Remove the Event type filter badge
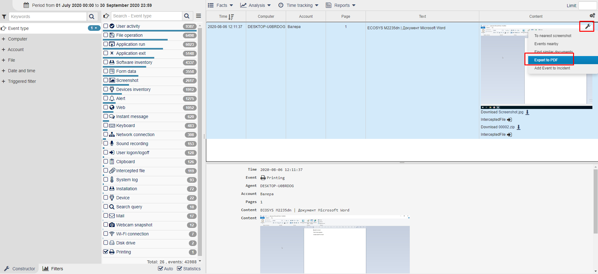This screenshot has width=598, height=274. 96,28
